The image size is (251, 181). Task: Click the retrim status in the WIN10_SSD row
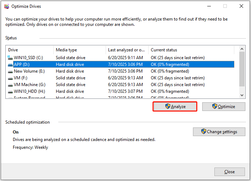[x=178, y=58]
